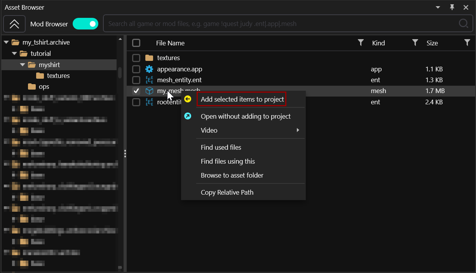
Task: Click into the asset search field
Action: (280, 24)
